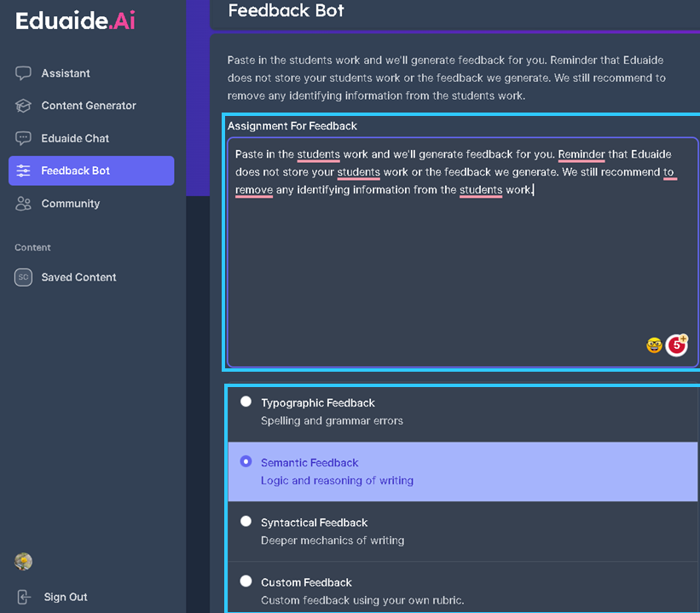This screenshot has height=613, width=700.
Task: Click the Eduaide.Ai logo
Action: 75,21
